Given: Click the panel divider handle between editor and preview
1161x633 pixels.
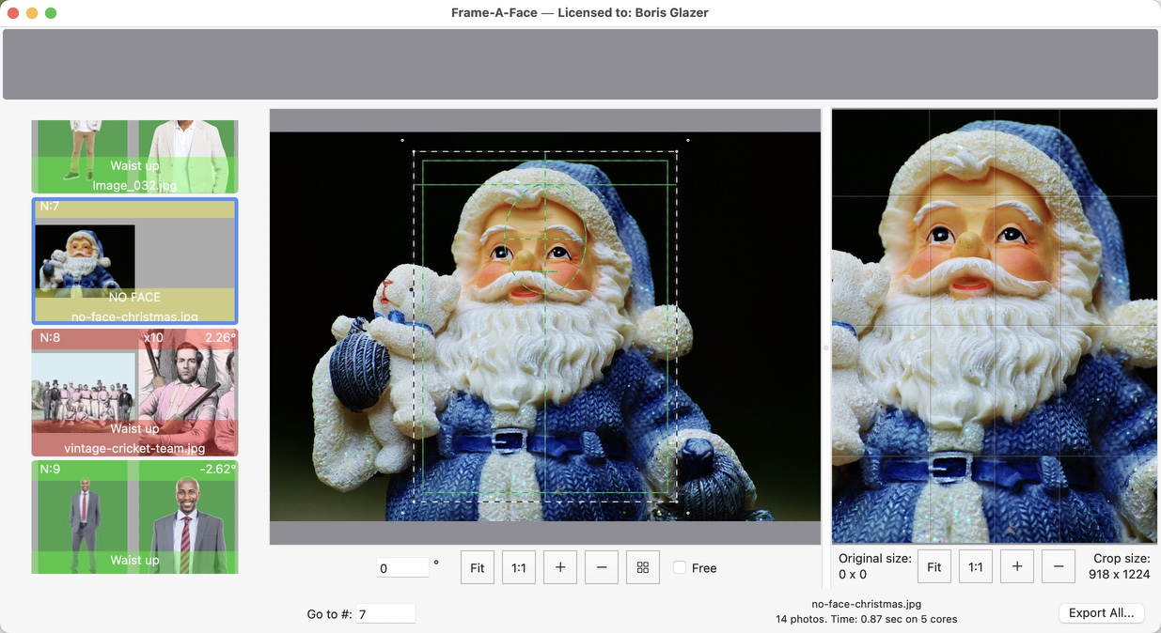Looking at the screenshot, I should [826, 347].
